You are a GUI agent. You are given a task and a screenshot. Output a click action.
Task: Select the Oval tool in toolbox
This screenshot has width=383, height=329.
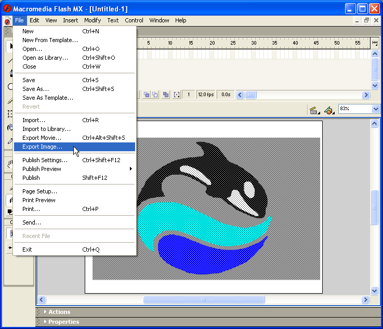(x=10, y=86)
